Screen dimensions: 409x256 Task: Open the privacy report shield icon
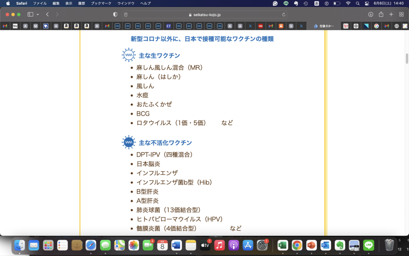(x=115, y=14)
